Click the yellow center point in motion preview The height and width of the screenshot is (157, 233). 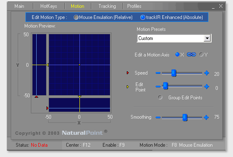click(79, 65)
